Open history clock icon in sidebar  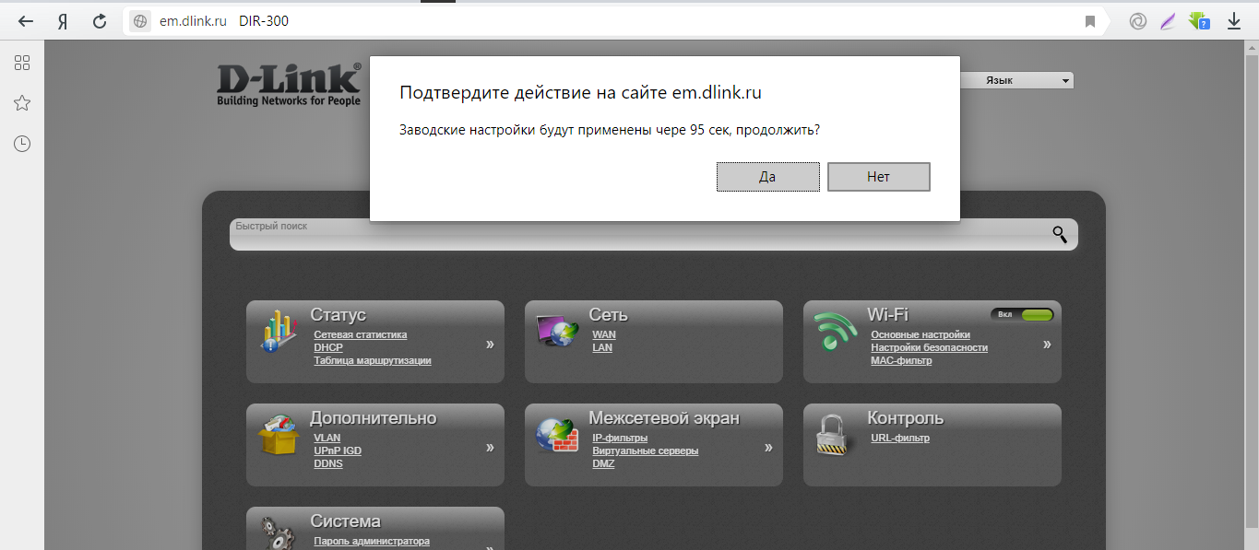point(22,144)
